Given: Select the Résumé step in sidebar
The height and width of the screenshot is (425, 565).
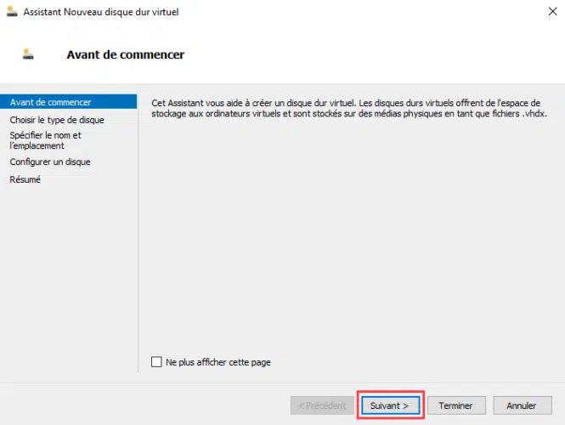Looking at the screenshot, I should point(25,179).
